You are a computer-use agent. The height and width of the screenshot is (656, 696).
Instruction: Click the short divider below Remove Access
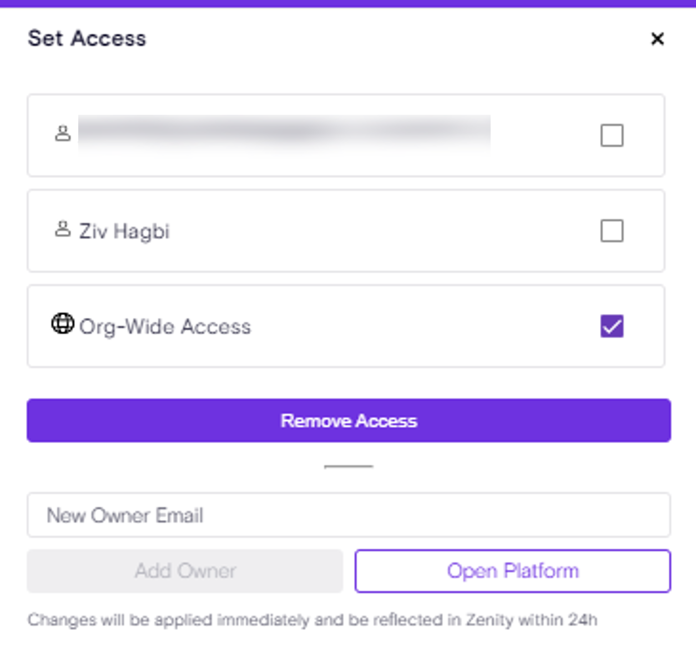pos(349,466)
